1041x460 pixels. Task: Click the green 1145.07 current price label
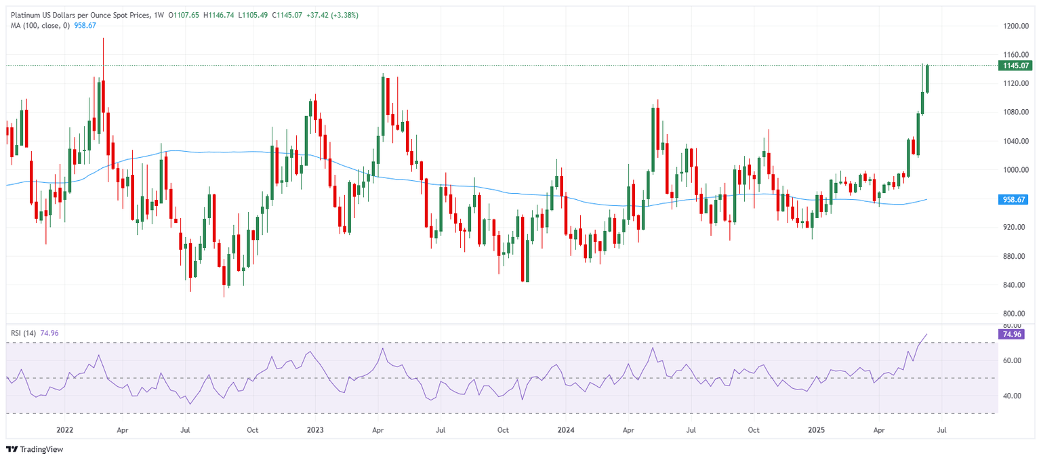point(1015,66)
